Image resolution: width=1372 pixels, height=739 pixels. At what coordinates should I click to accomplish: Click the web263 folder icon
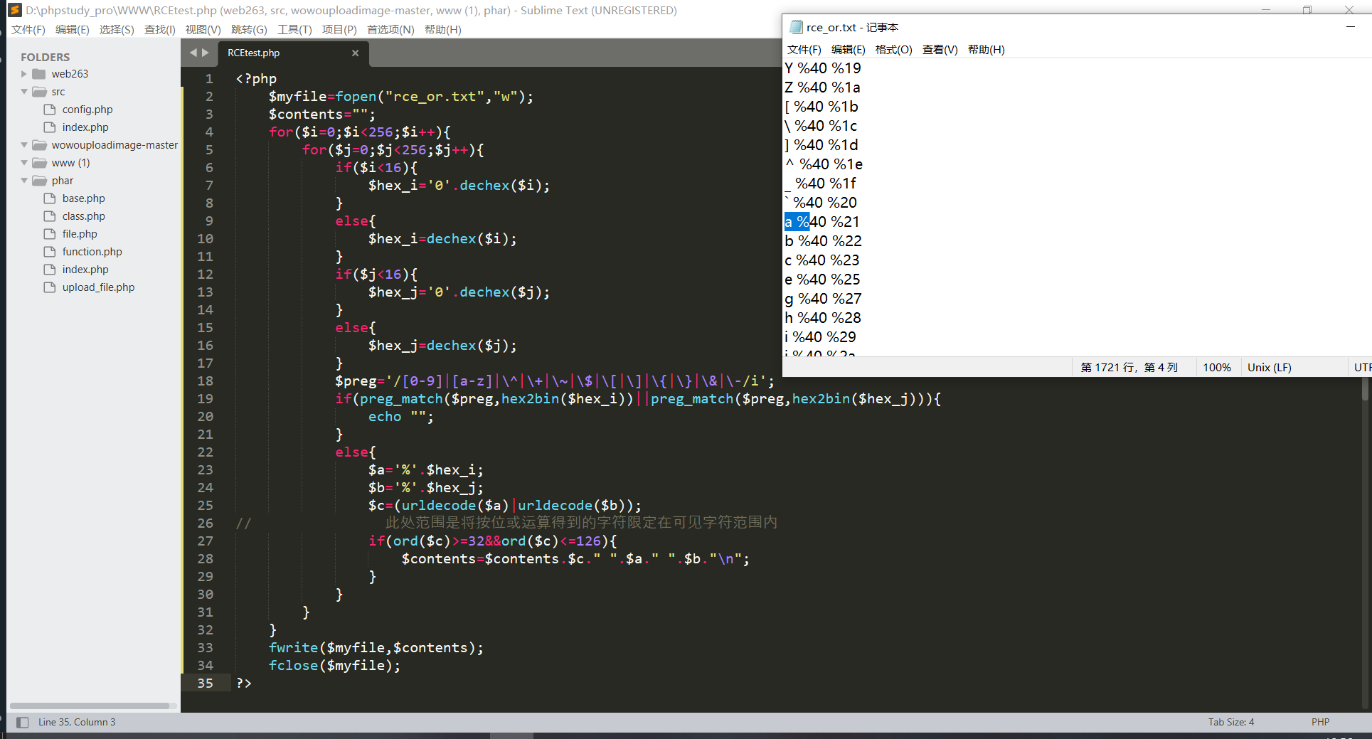39,74
